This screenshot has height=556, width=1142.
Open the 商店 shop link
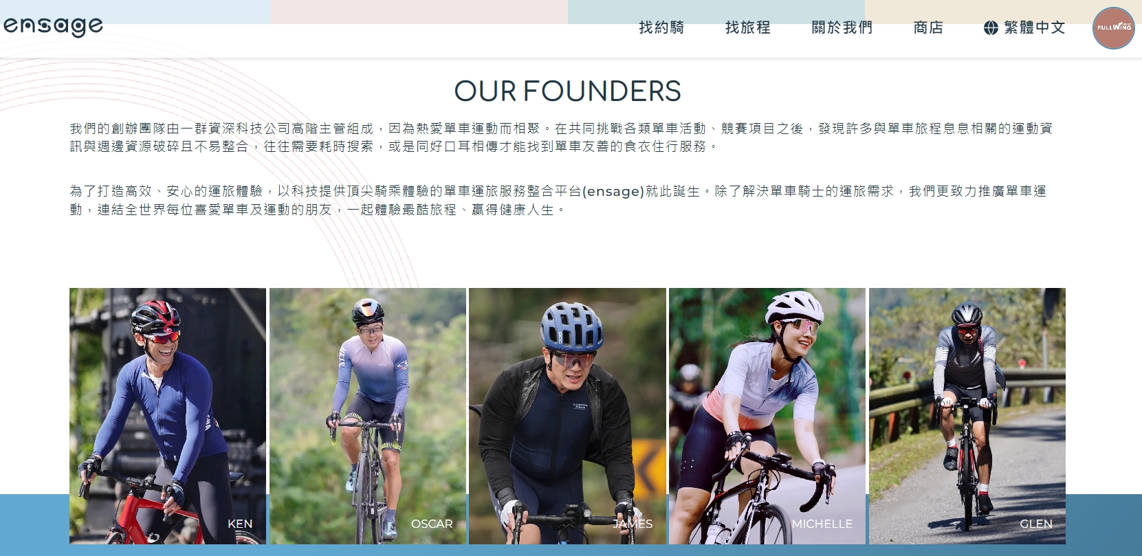928,27
